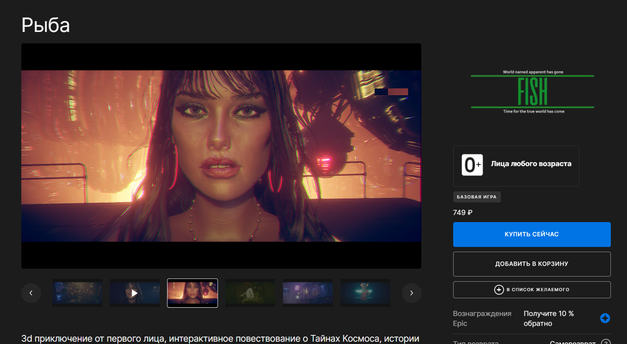
Task: Click Купить сейчас button
Action: tap(532, 234)
